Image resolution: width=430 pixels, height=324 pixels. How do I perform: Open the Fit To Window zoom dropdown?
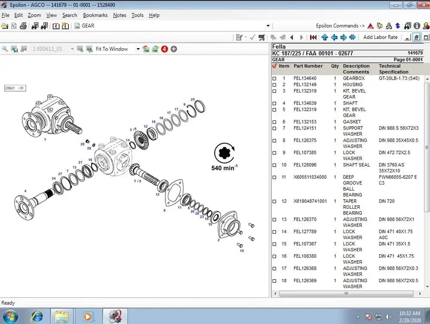tap(138, 49)
